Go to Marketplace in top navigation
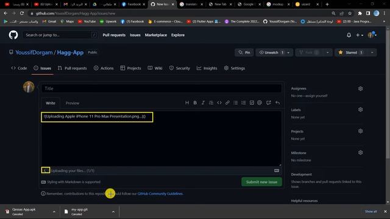Image resolution: width=390 pixels, height=219 pixels. point(156,35)
